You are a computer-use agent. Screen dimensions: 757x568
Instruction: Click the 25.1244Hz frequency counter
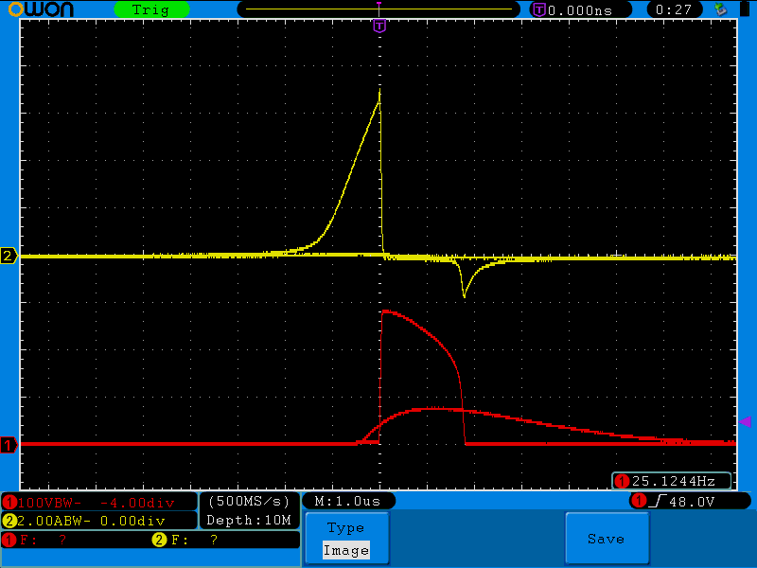(x=672, y=481)
